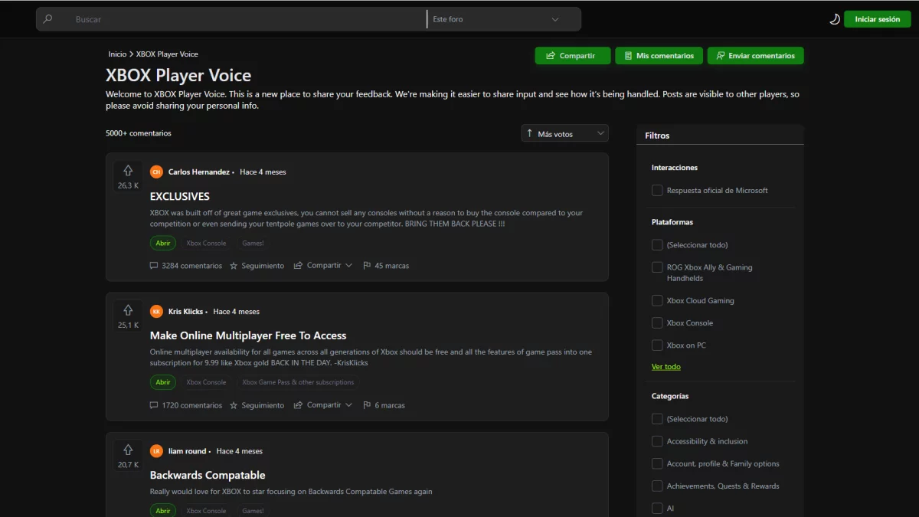Click the green Compartir button
The width and height of the screenshot is (919, 517).
[x=573, y=56]
